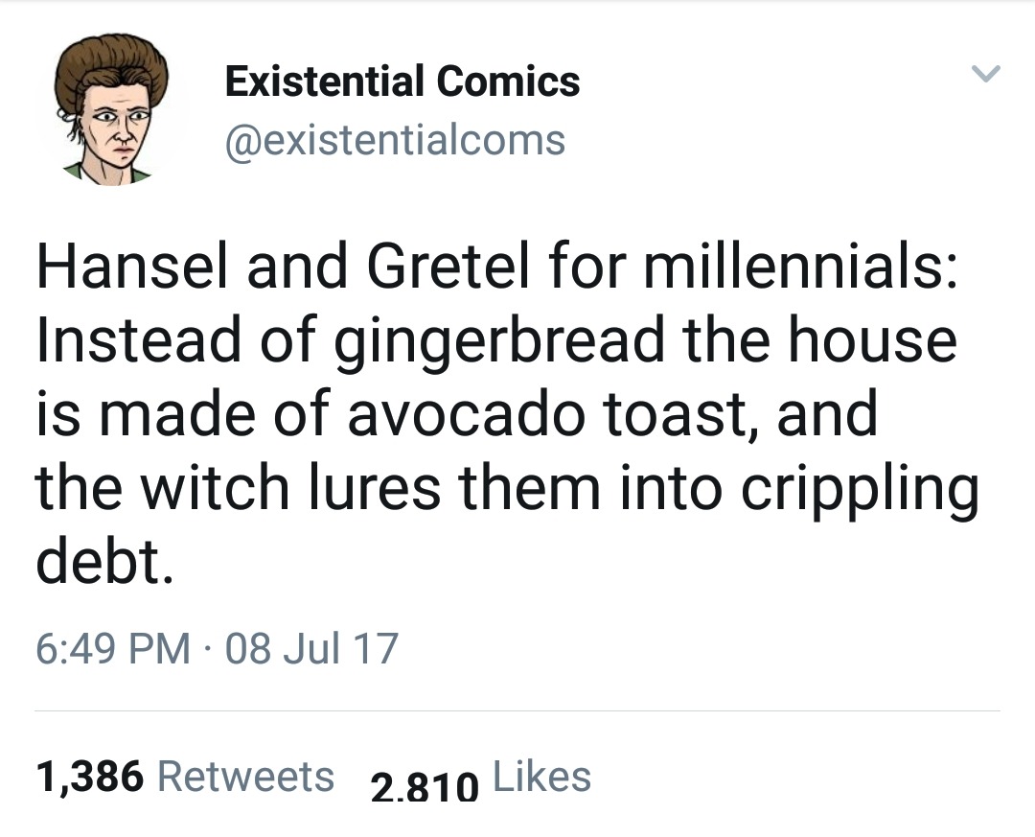Viewport: 1035px width, 837px height.
Task: Click the word 'Likes' label
Action: pos(541,776)
